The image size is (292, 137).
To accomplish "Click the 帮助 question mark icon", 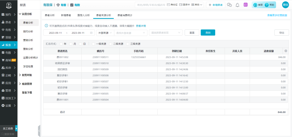I will (267, 5).
